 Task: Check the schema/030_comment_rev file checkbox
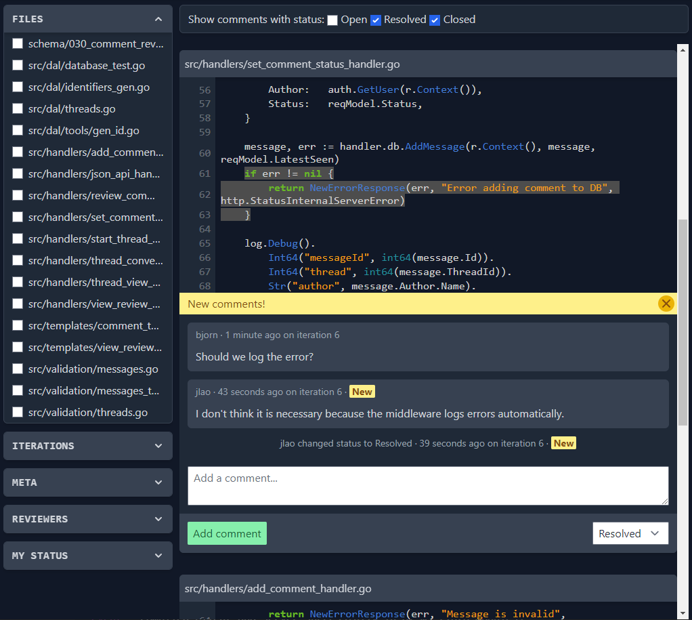(17, 43)
